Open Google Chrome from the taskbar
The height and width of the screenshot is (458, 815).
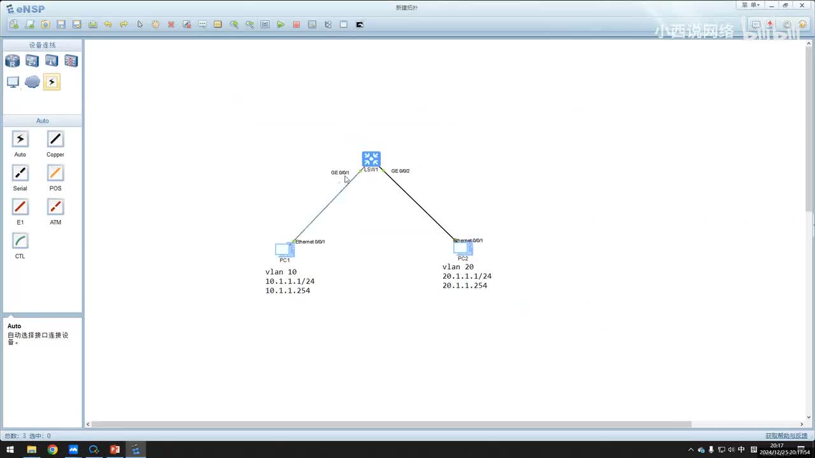[52, 450]
